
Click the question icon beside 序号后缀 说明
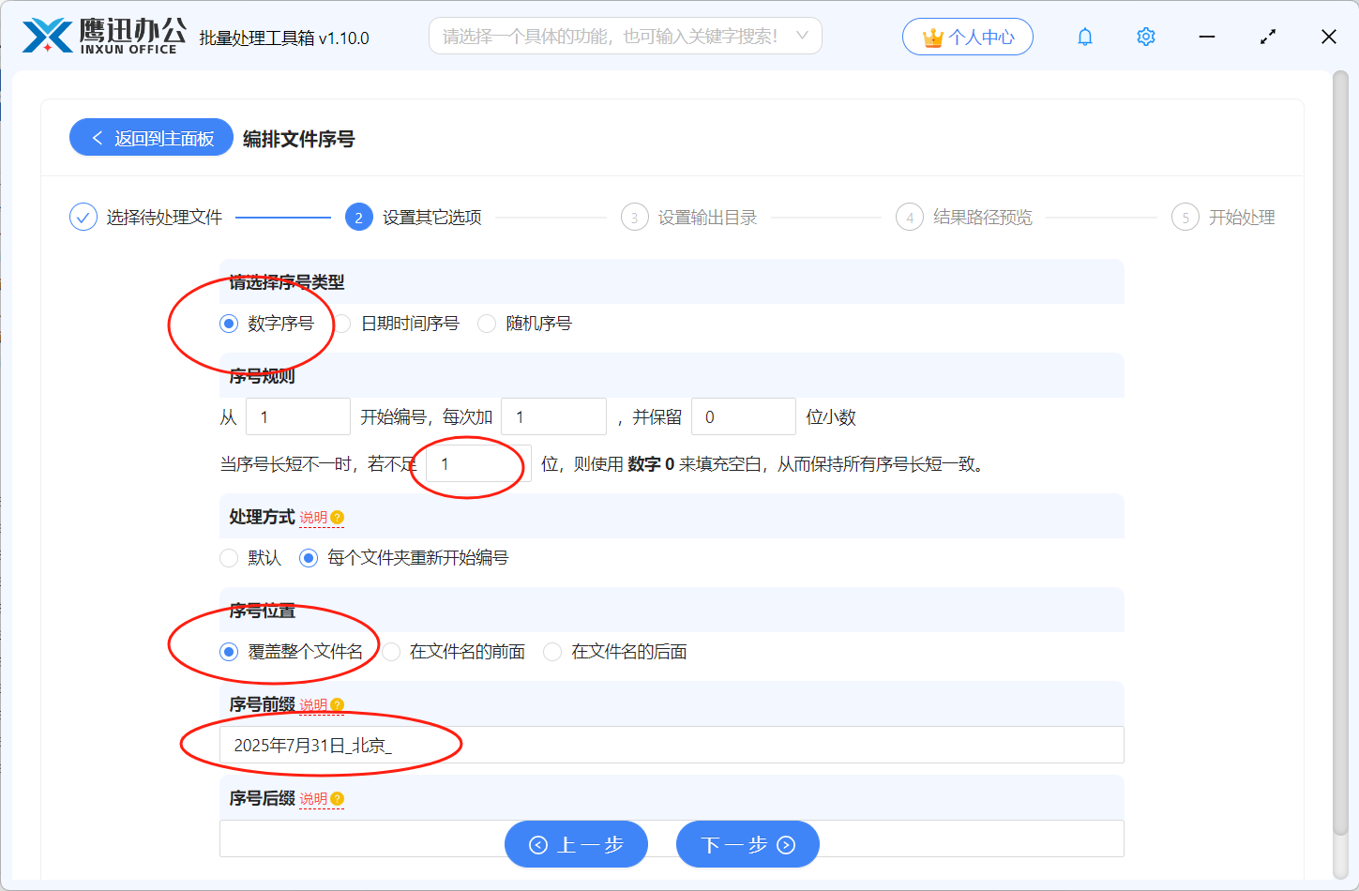pos(338,799)
